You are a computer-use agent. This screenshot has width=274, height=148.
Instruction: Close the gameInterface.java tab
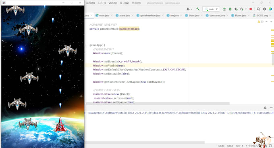click(163, 16)
